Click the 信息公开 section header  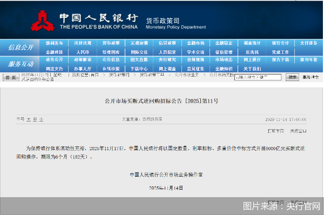(x=21, y=48)
